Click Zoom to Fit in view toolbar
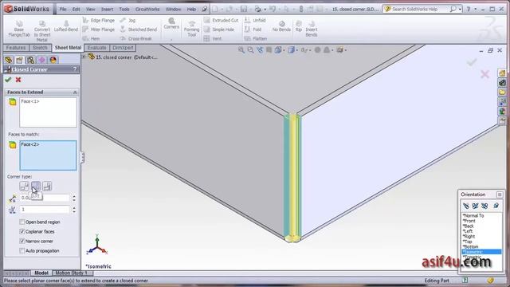 tap(241, 50)
